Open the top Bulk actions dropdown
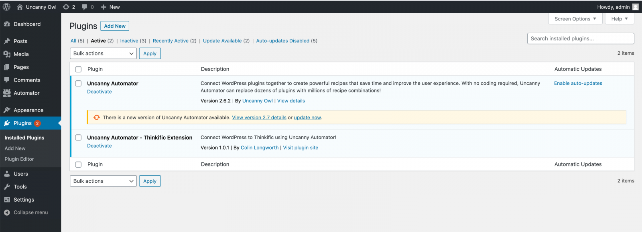The image size is (642, 232). pos(103,53)
